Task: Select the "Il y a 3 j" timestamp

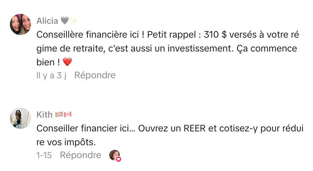Action: (52, 75)
